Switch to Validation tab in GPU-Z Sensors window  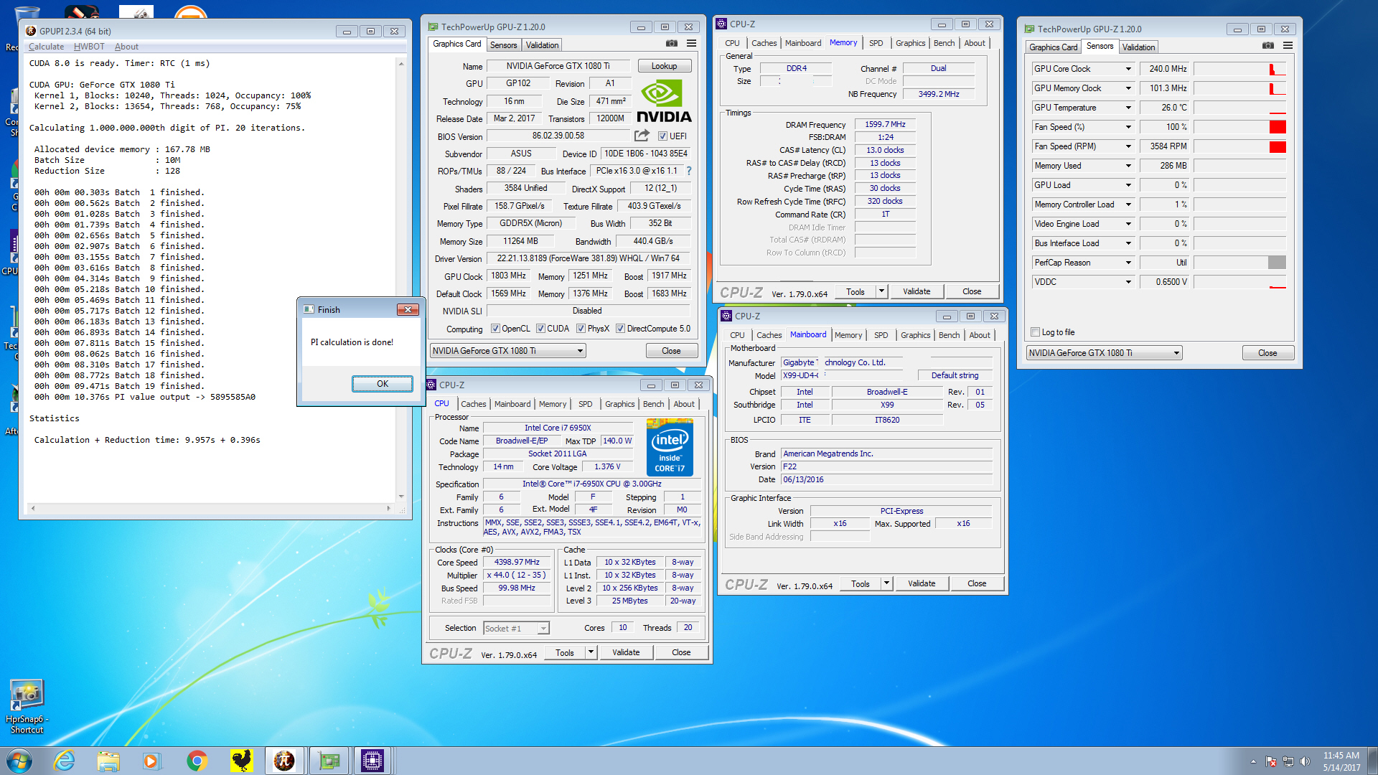[x=1138, y=47]
